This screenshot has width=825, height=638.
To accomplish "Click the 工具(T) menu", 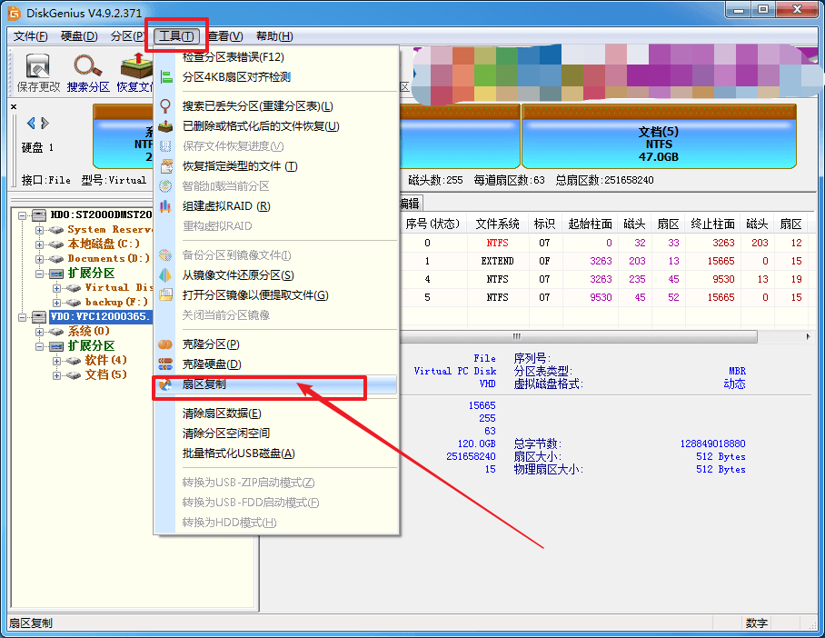I will [177, 36].
